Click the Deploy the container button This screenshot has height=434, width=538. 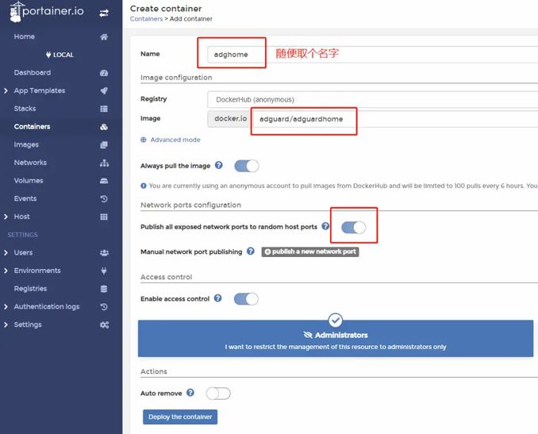(180, 417)
